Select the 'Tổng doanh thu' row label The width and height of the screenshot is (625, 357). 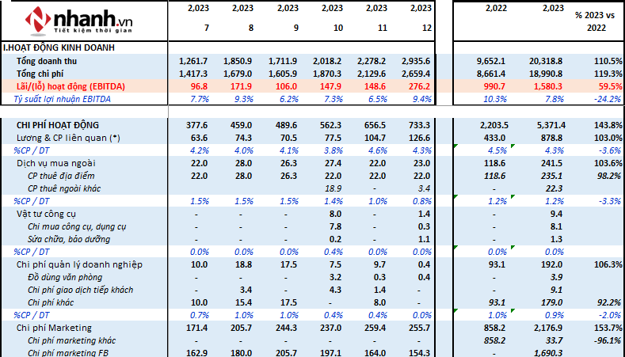tap(49, 61)
